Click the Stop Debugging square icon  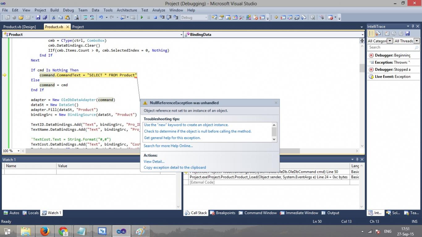tap(155, 18)
